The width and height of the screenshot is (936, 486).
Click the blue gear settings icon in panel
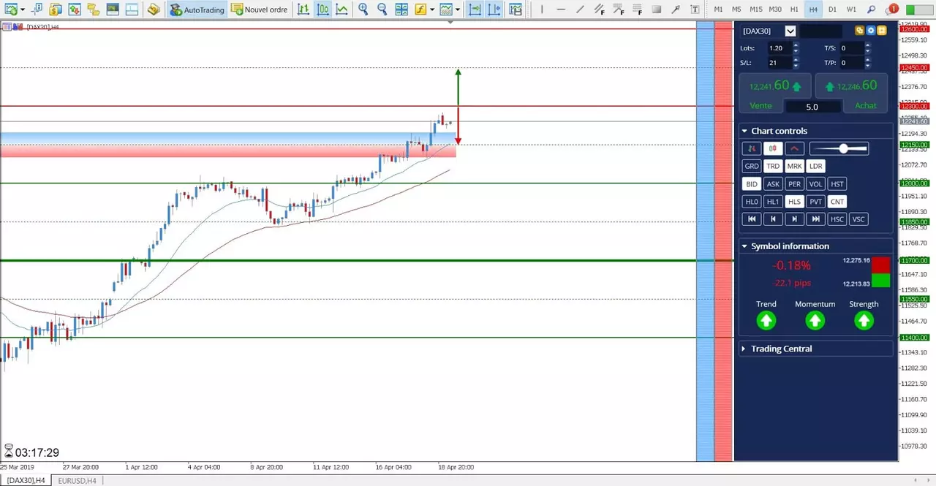871,31
